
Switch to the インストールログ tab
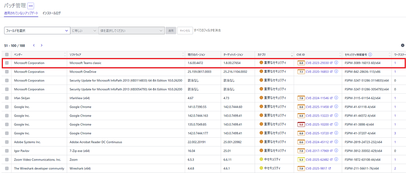click(51, 13)
